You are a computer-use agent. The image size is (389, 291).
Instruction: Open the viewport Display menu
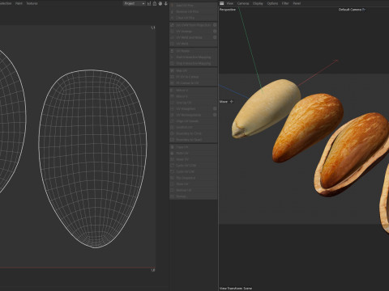(x=258, y=3)
